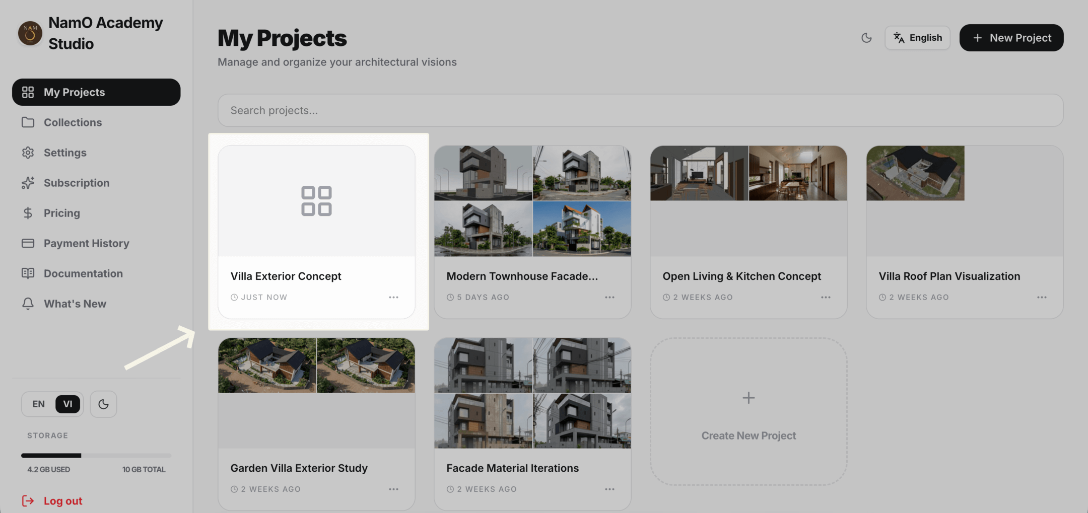Click the moon icon in top header

866,38
